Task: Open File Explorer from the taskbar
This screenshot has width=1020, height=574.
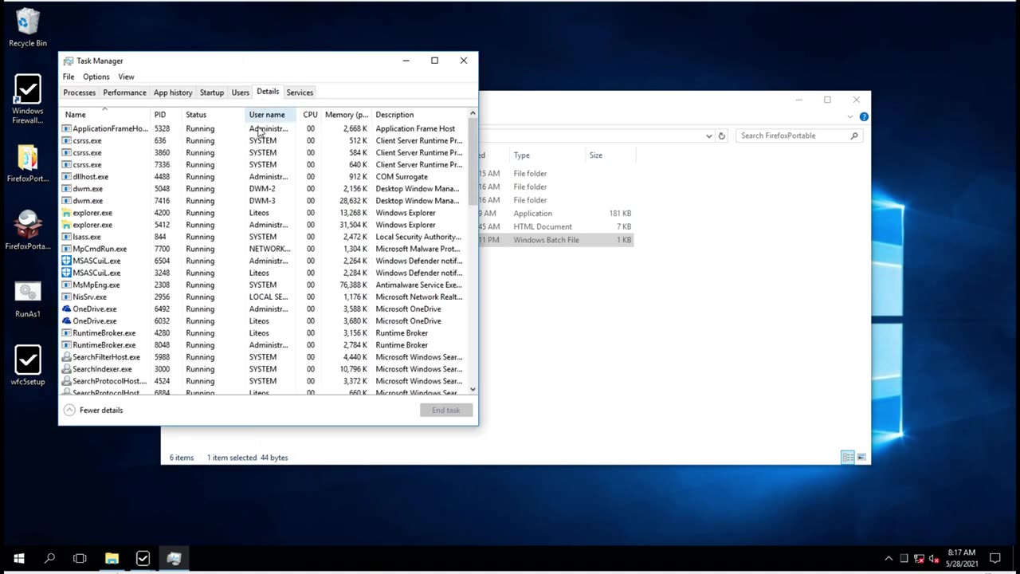Action: tap(112, 558)
